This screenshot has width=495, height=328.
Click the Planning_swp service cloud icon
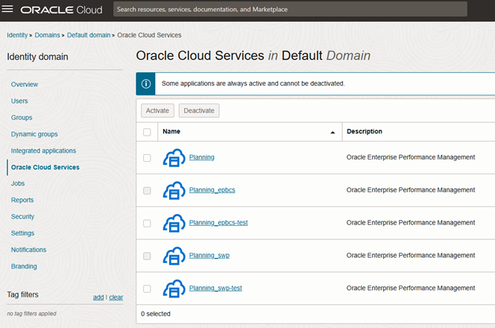tap(174, 256)
